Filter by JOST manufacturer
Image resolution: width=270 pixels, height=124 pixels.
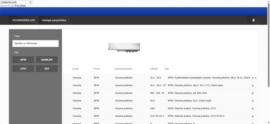point(23,69)
